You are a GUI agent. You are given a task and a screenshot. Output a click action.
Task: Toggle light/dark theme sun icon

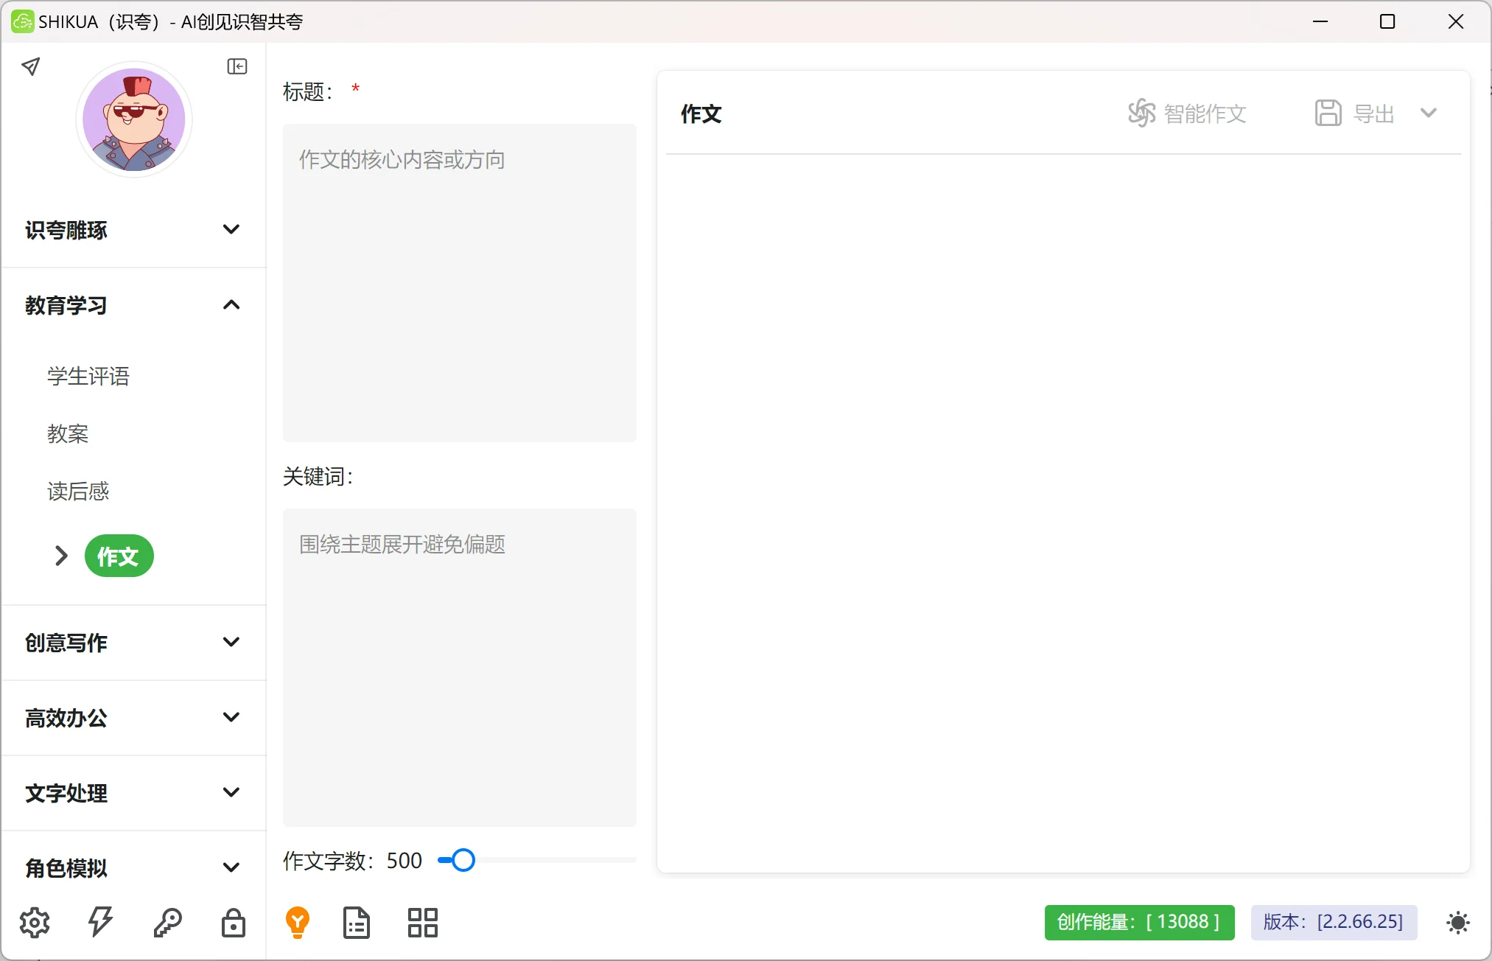pos(1457,923)
